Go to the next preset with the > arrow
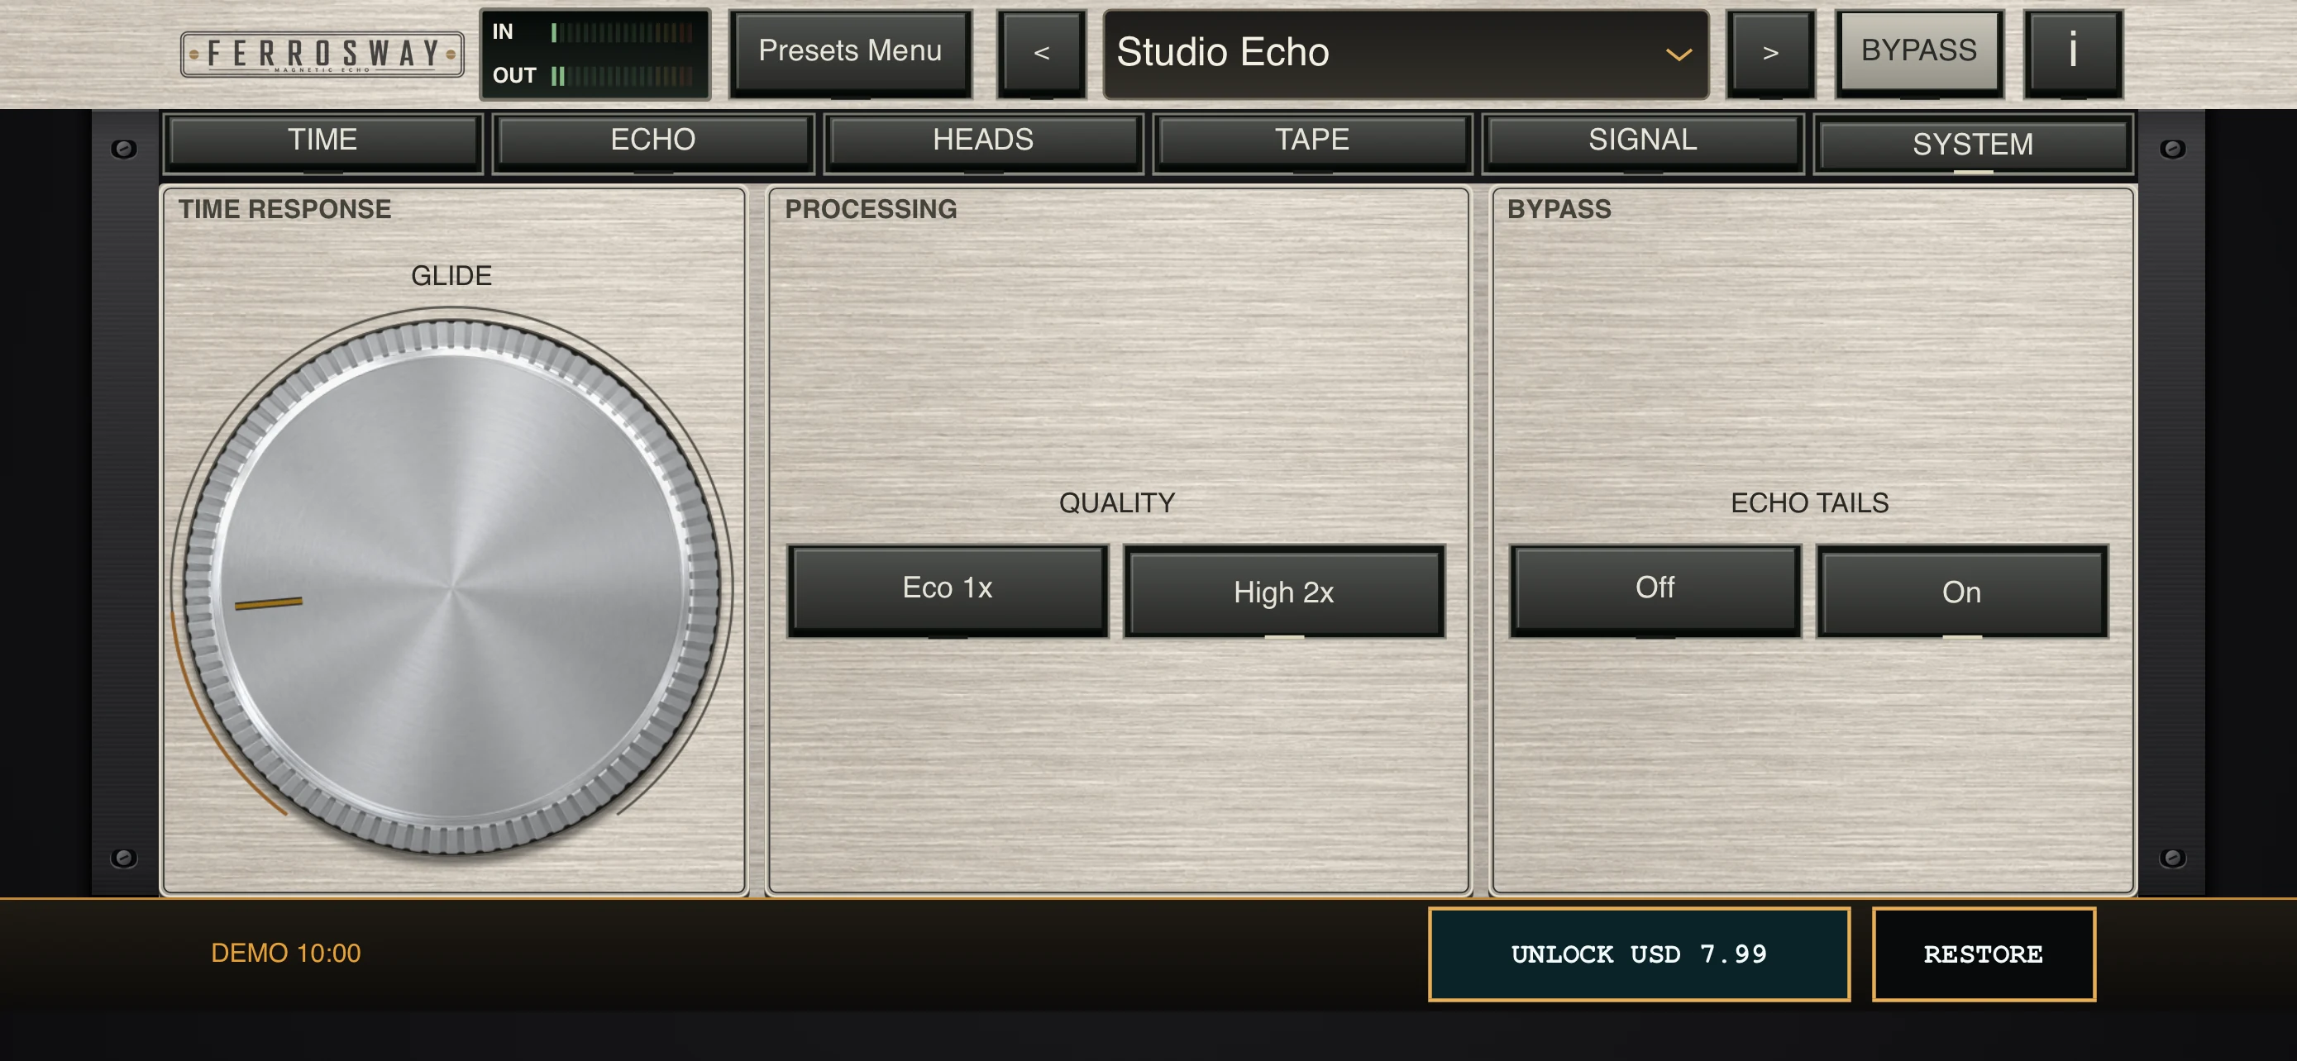The image size is (2297, 1061). tap(1771, 53)
